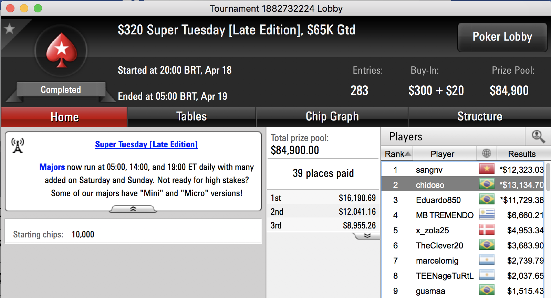Click sangnv's country flag
The image size is (551, 298).
coord(487,169)
